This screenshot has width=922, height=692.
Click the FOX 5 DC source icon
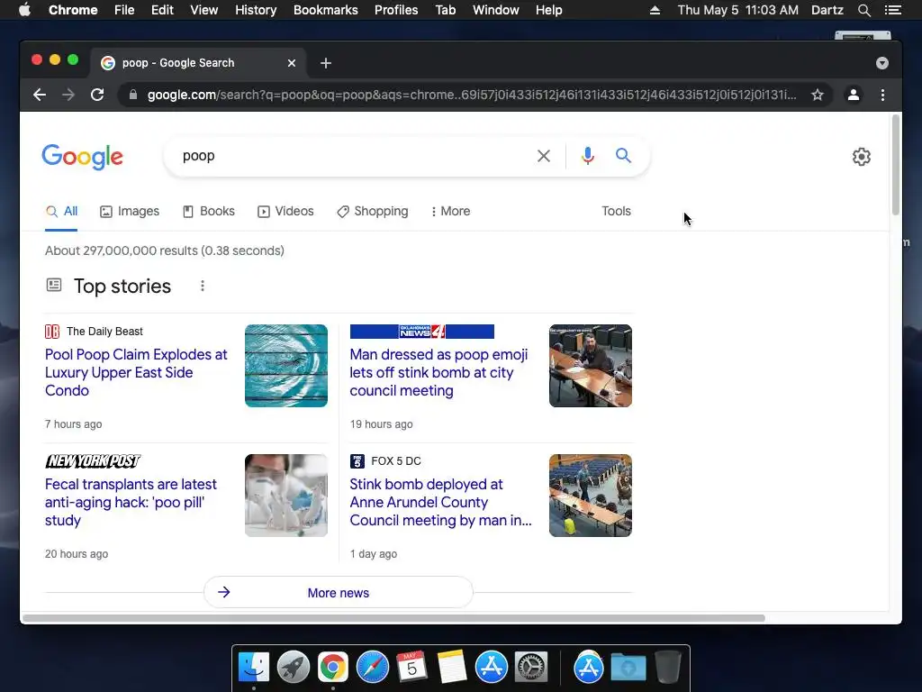(357, 460)
